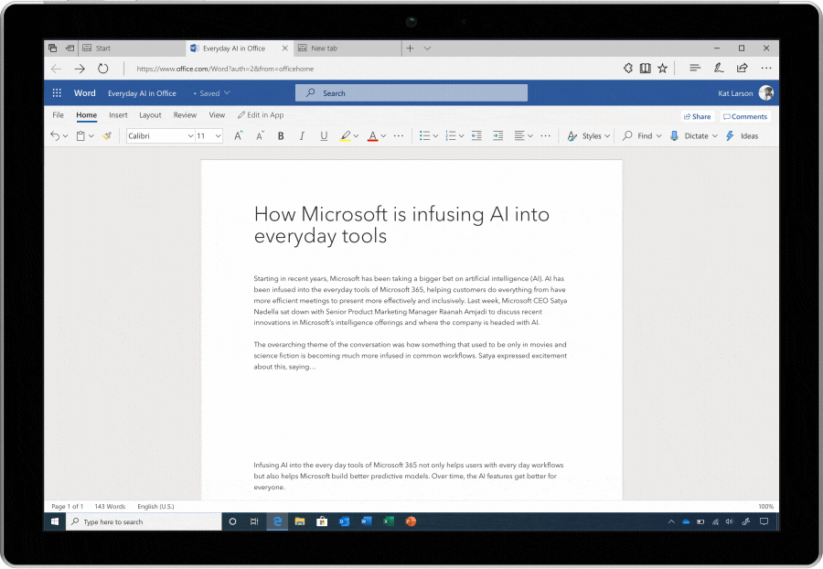
Task: Increase the paragraph indent
Action: click(497, 135)
